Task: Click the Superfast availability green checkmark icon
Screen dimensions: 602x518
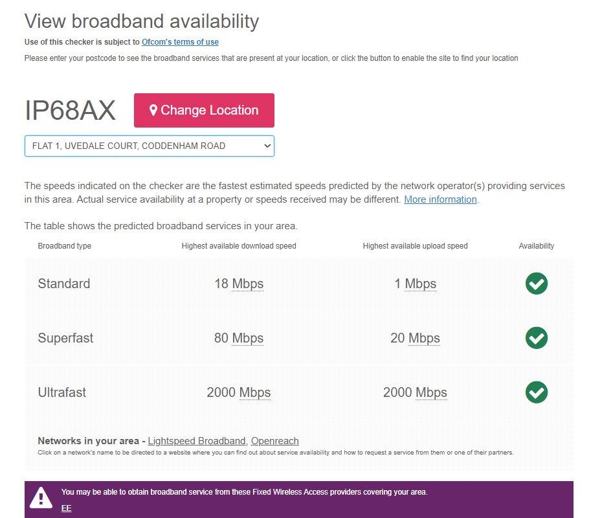Action: (x=537, y=338)
